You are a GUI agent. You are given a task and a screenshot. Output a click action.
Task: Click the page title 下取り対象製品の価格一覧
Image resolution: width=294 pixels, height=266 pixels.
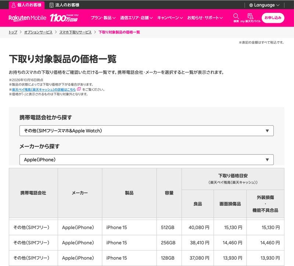click(x=62, y=59)
